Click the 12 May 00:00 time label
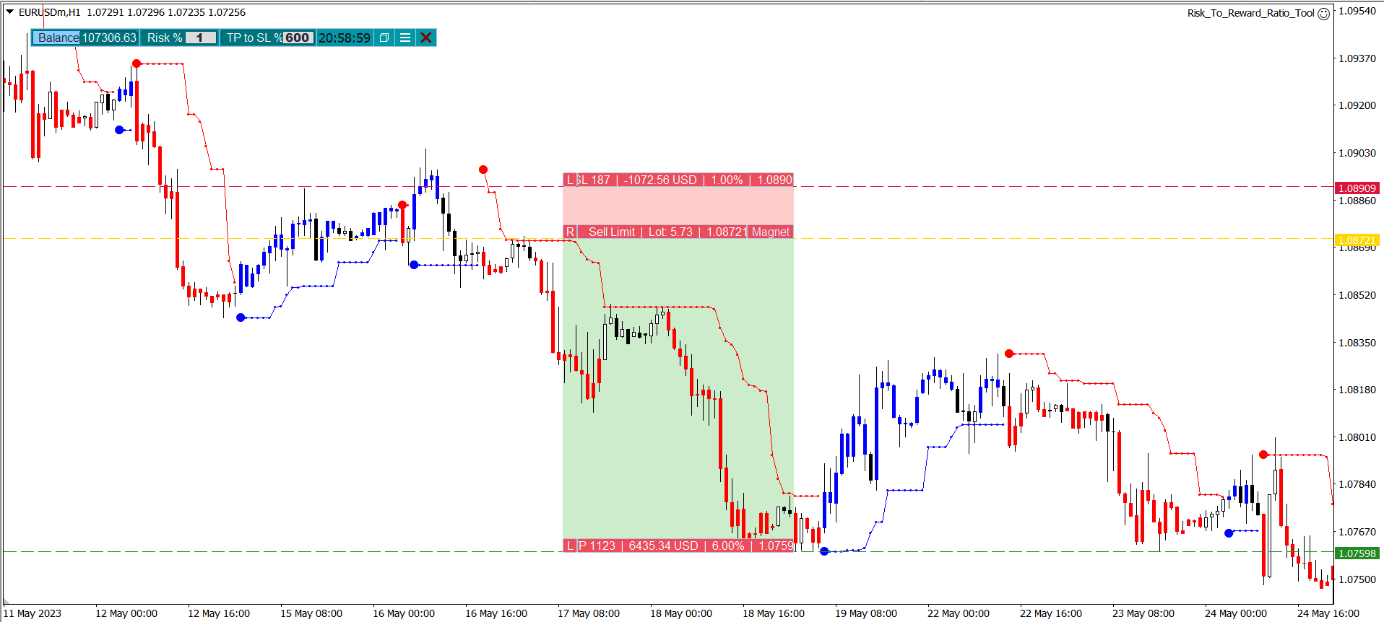The width and height of the screenshot is (1384, 622). (126, 613)
